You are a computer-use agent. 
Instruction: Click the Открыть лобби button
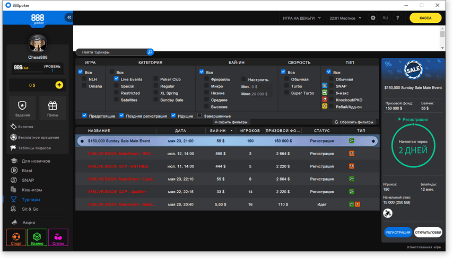point(428,232)
